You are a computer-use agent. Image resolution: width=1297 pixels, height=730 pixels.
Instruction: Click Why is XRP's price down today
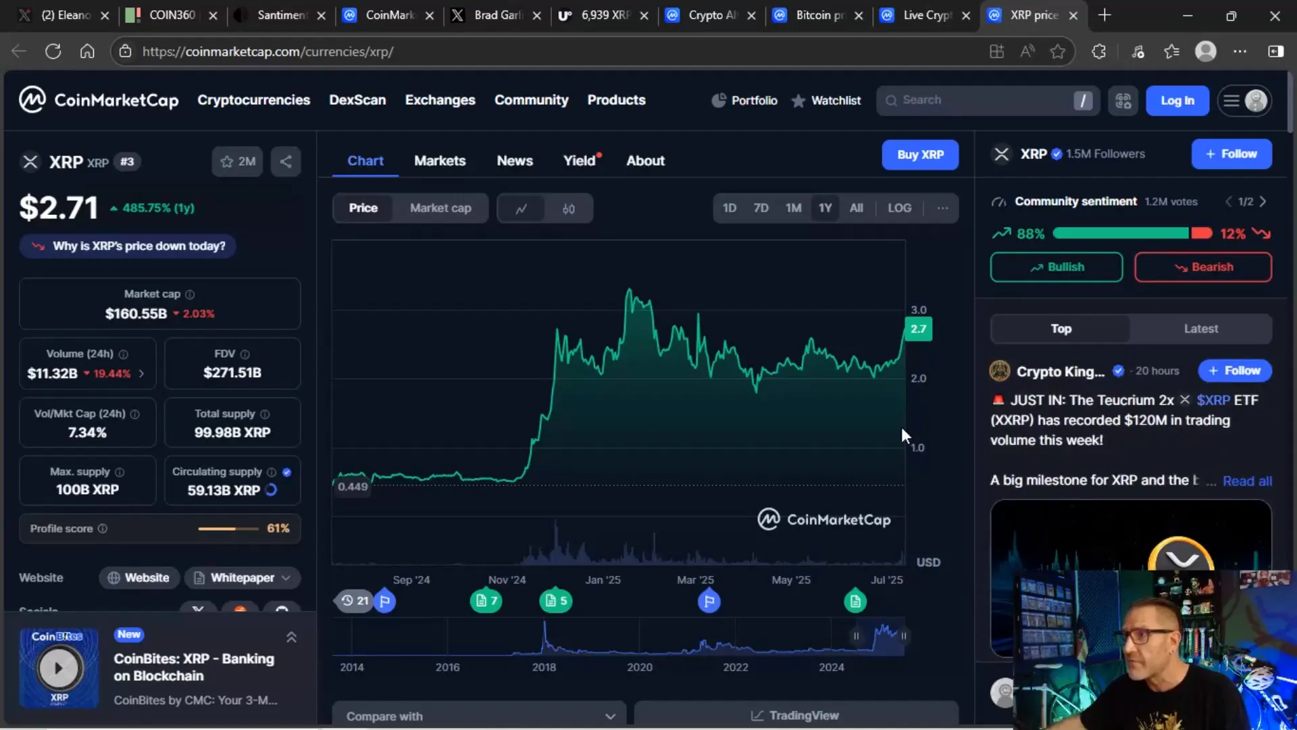(128, 246)
